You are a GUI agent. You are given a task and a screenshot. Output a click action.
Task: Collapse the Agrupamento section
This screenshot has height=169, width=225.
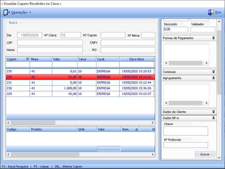click(213, 78)
